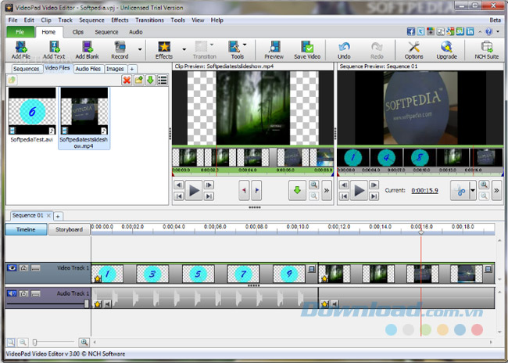Toggle the star effects icon on first audio clip
The height and width of the screenshot is (363, 508).
click(x=98, y=304)
